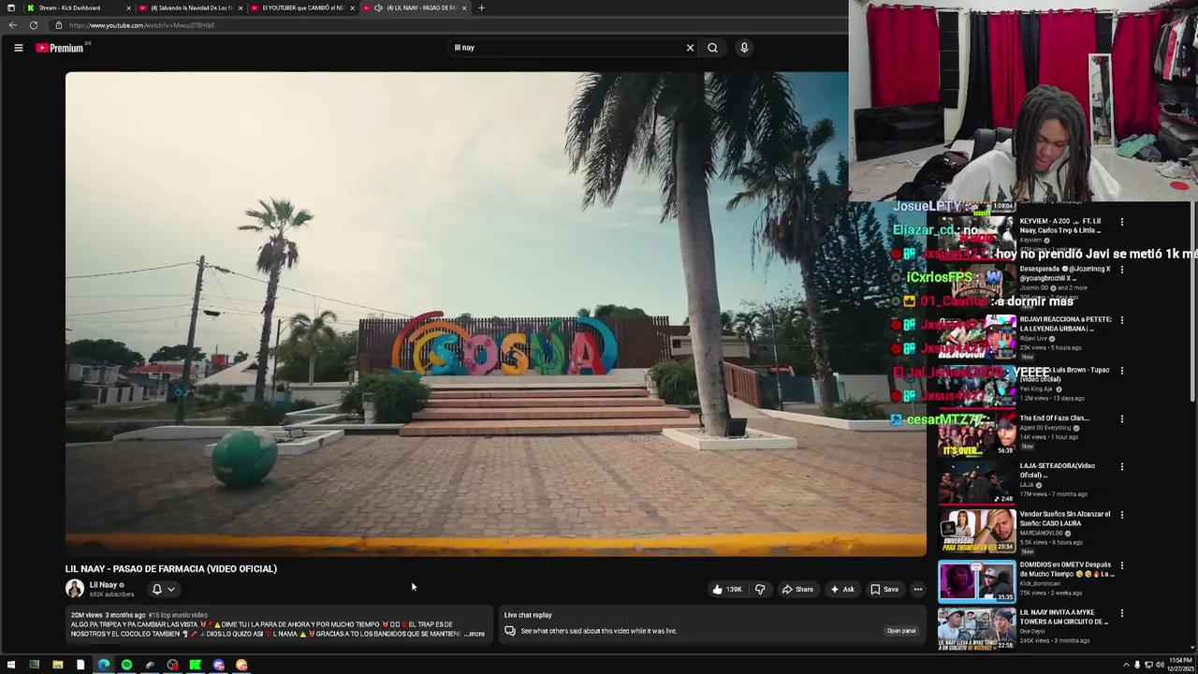1198x674 pixels.
Task: Close the Salvando la Navidad tab
Action: (241, 7)
